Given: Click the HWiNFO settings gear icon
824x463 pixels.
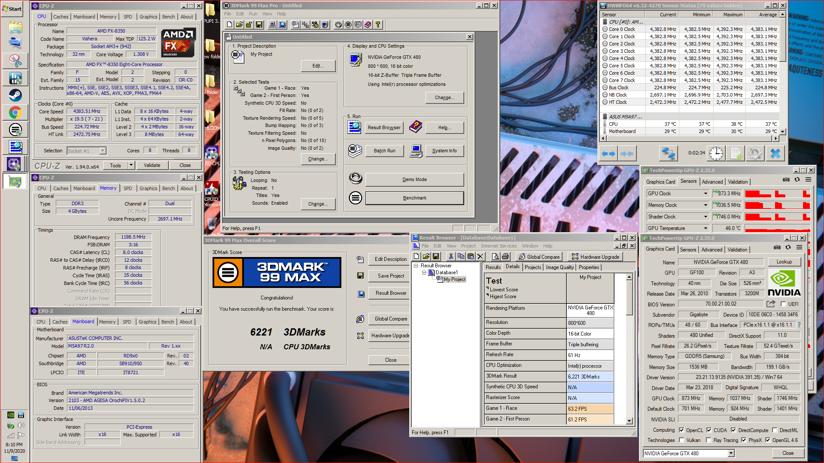Looking at the screenshot, I should [x=755, y=153].
